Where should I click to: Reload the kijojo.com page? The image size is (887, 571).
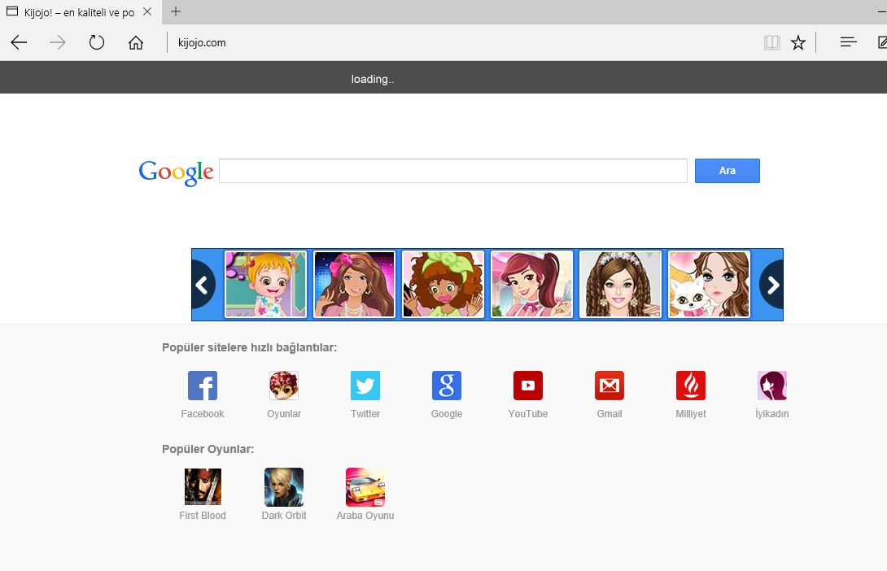(97, 42)
